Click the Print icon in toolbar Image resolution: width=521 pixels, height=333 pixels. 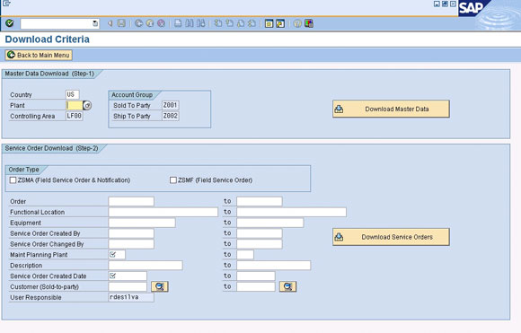(x=179, y=23)
